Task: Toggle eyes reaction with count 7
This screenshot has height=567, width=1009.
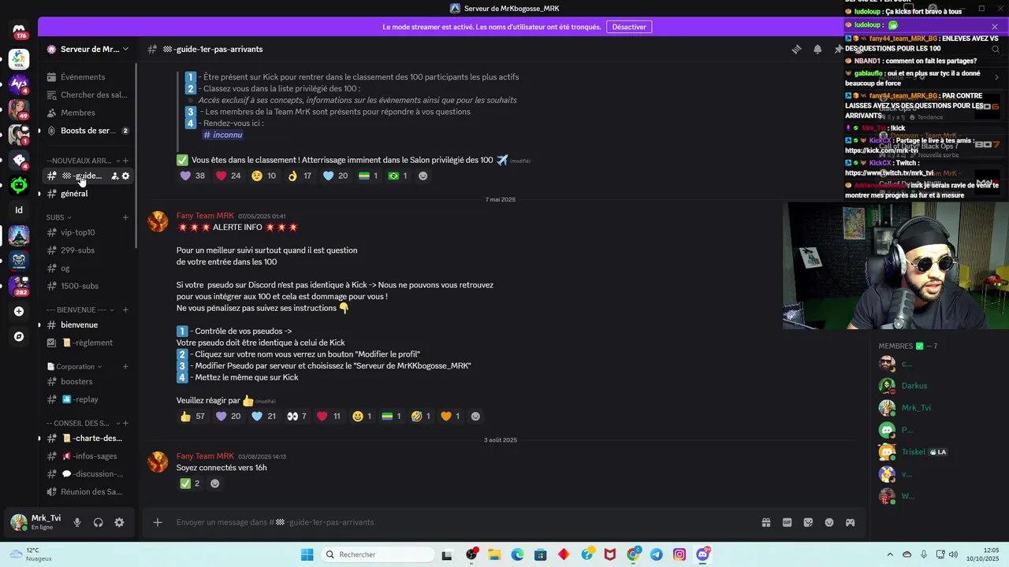Action: coord(296,416)
